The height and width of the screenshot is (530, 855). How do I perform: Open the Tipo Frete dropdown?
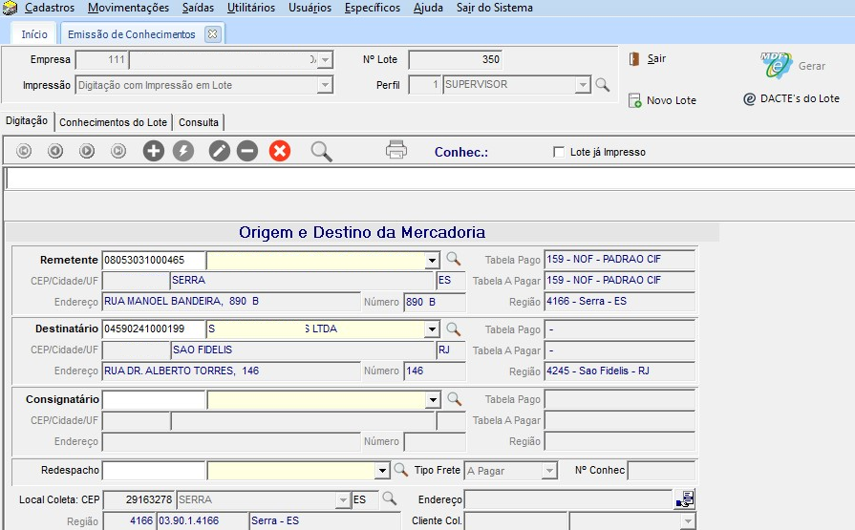point(548,471)
